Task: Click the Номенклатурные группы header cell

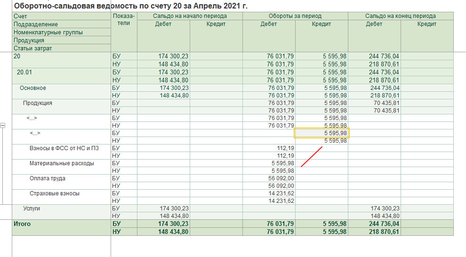Action: pos(48,32)
